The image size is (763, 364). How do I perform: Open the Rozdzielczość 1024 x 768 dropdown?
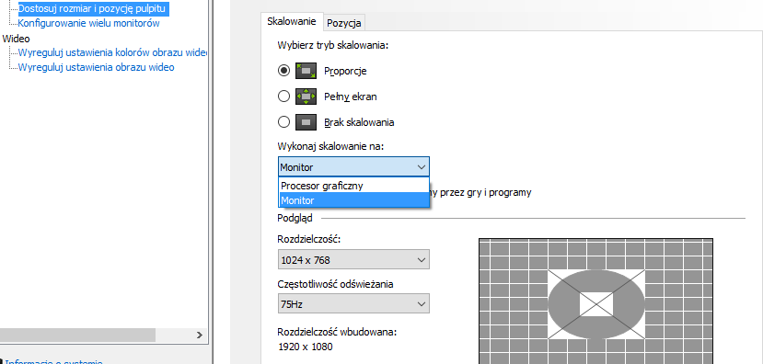click(x=353, y=259)
